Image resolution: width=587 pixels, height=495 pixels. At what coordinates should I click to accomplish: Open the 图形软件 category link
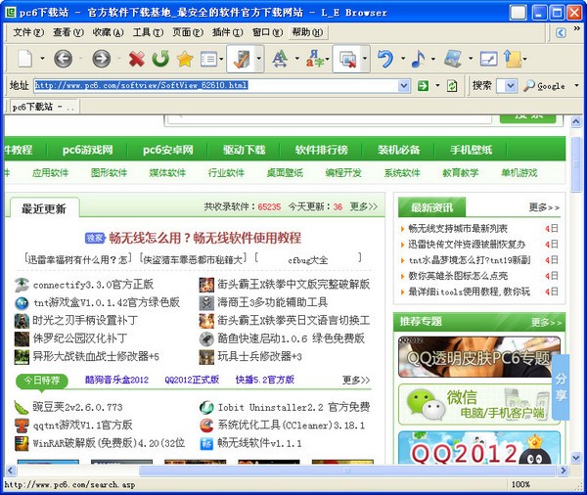click(x=109, y=173)
